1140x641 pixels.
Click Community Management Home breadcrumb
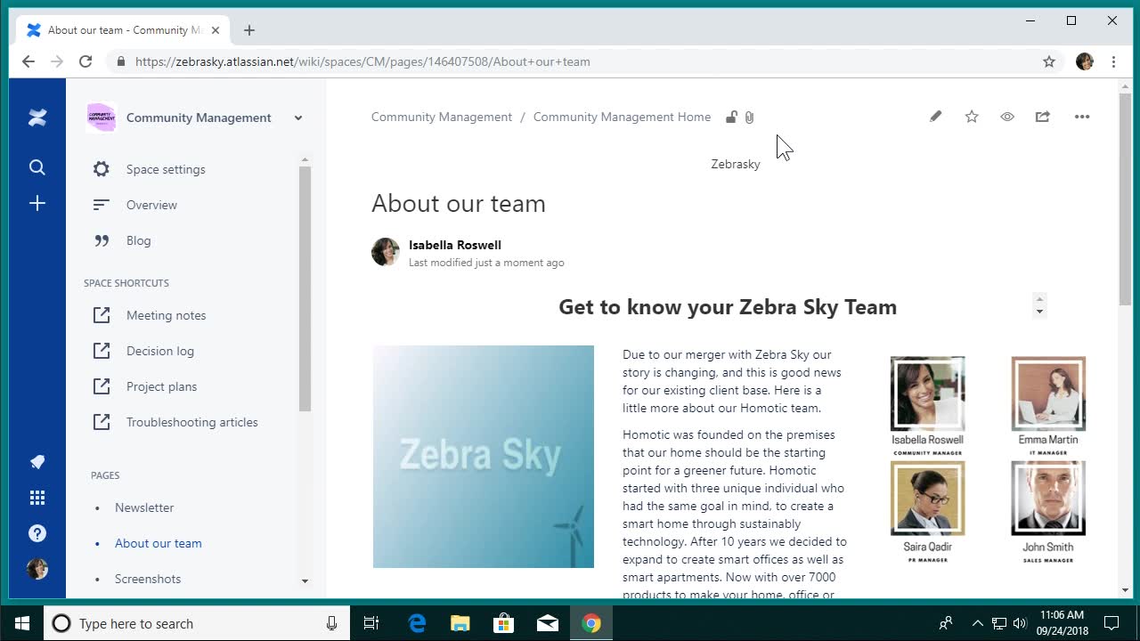click(622, 117)
